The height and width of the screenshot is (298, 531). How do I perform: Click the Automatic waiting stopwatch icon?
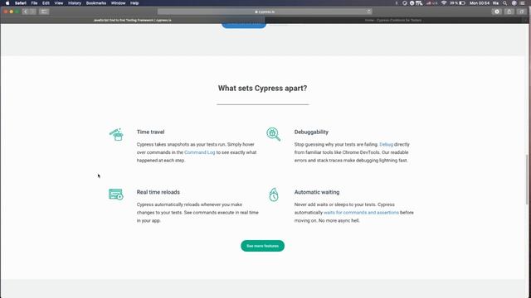tap(274, 195)
